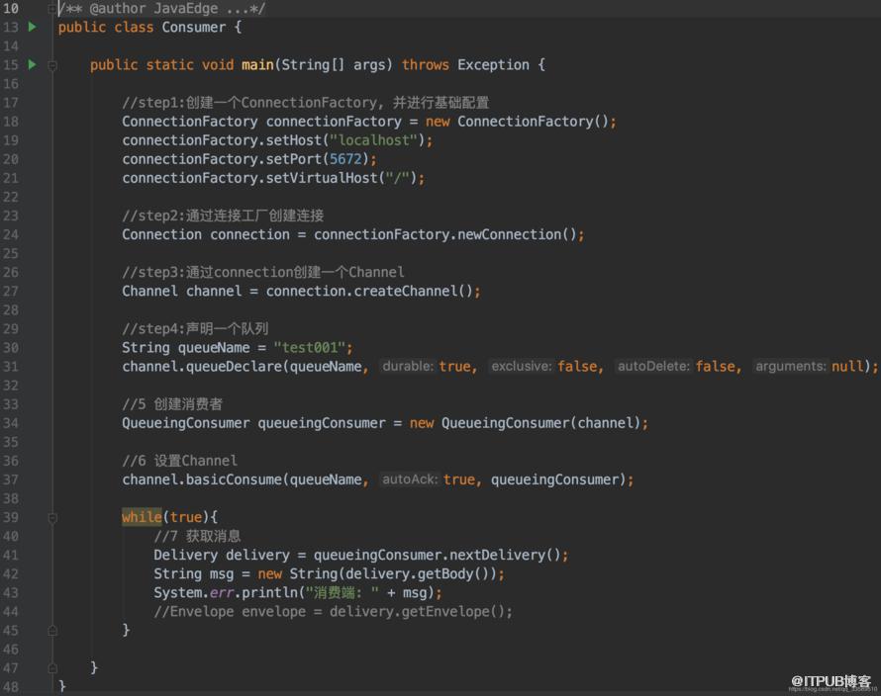Click line number 22 in the gutter
The image size is (881, 696).
pyautogui.click(x=11, y=197)
